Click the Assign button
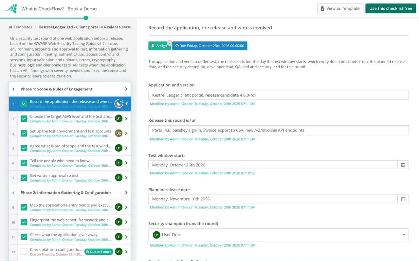 click(159, 46)
